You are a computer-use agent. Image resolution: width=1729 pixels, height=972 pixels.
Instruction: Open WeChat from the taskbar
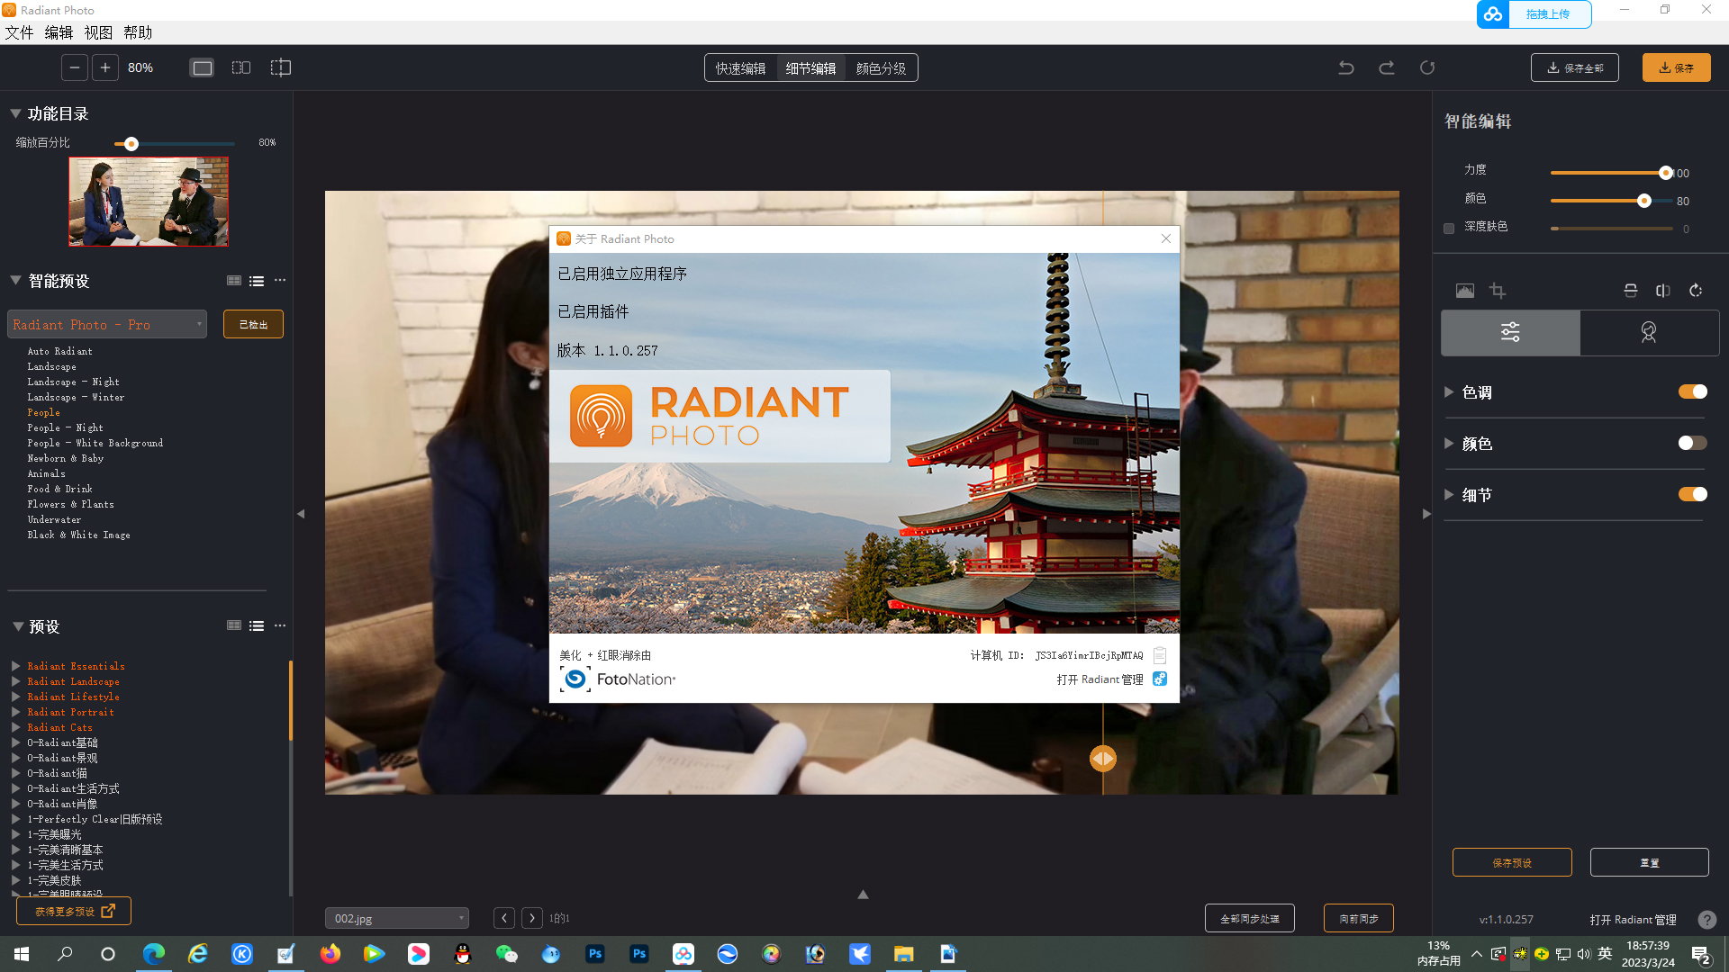click(507, 954)
